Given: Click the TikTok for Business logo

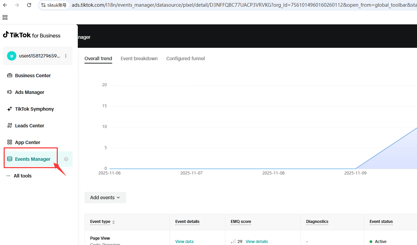Looking at the screenshot, I should click(32, 35).
